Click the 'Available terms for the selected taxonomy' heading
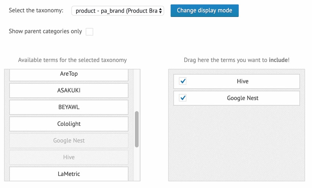This screenshot has width=312, height=188. pos(72,60)
